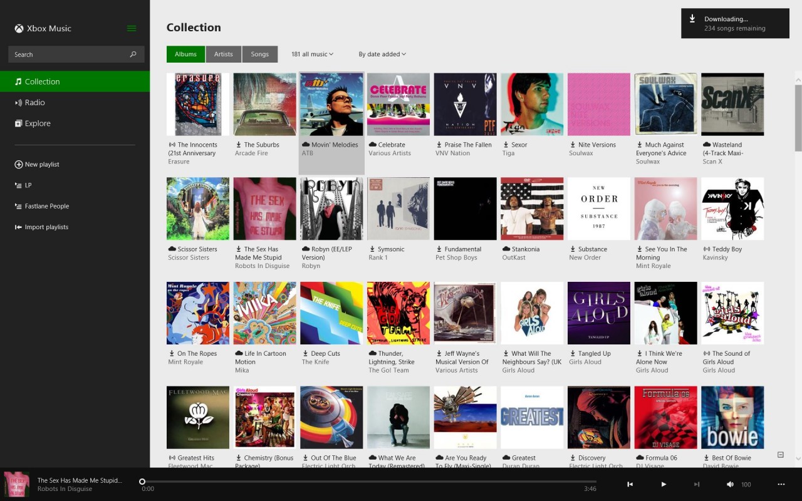The image size is (802, 501).
Task: Open the Movin' Melodies album by ATB
Action: point(331,104)
